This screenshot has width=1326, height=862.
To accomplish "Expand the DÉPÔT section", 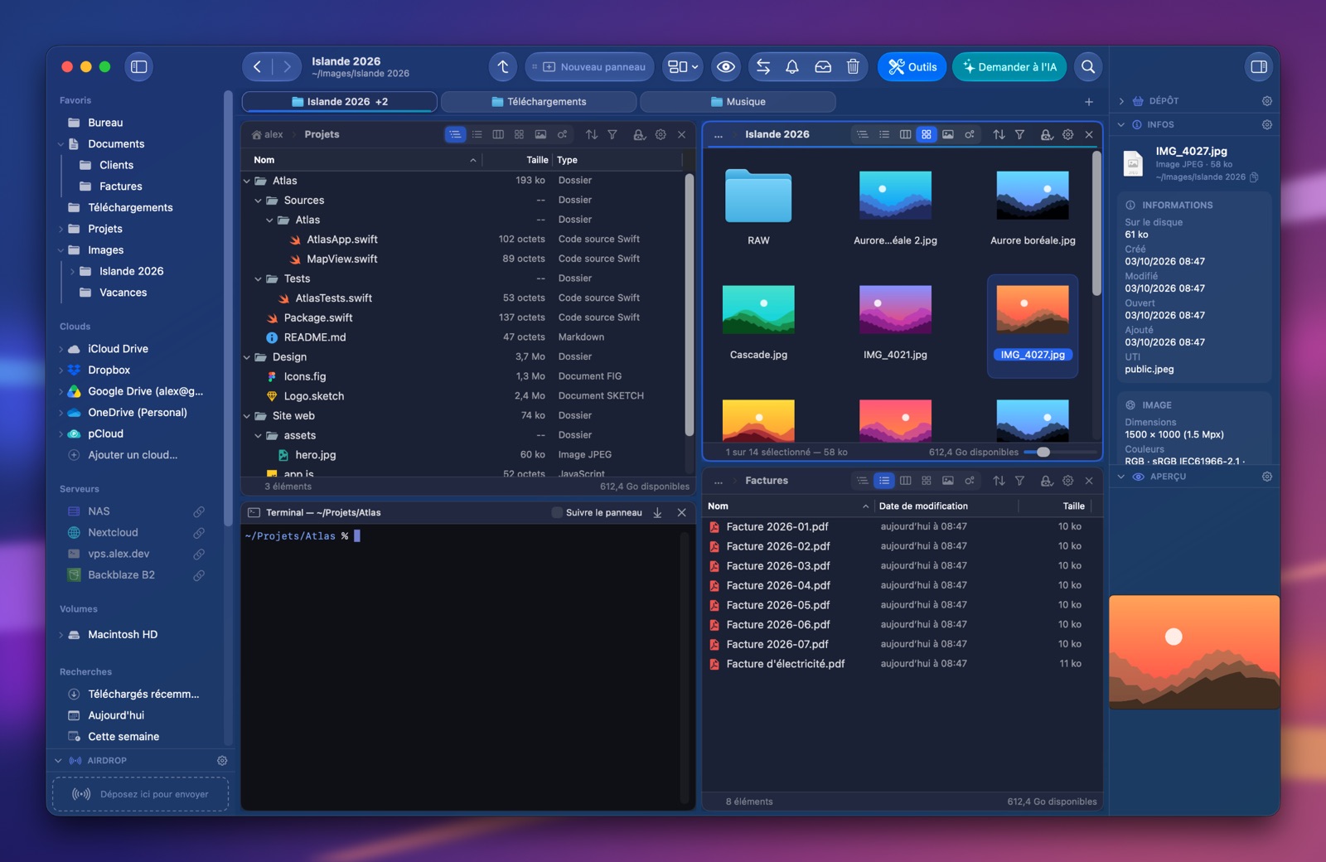I will click(1121, 101).
